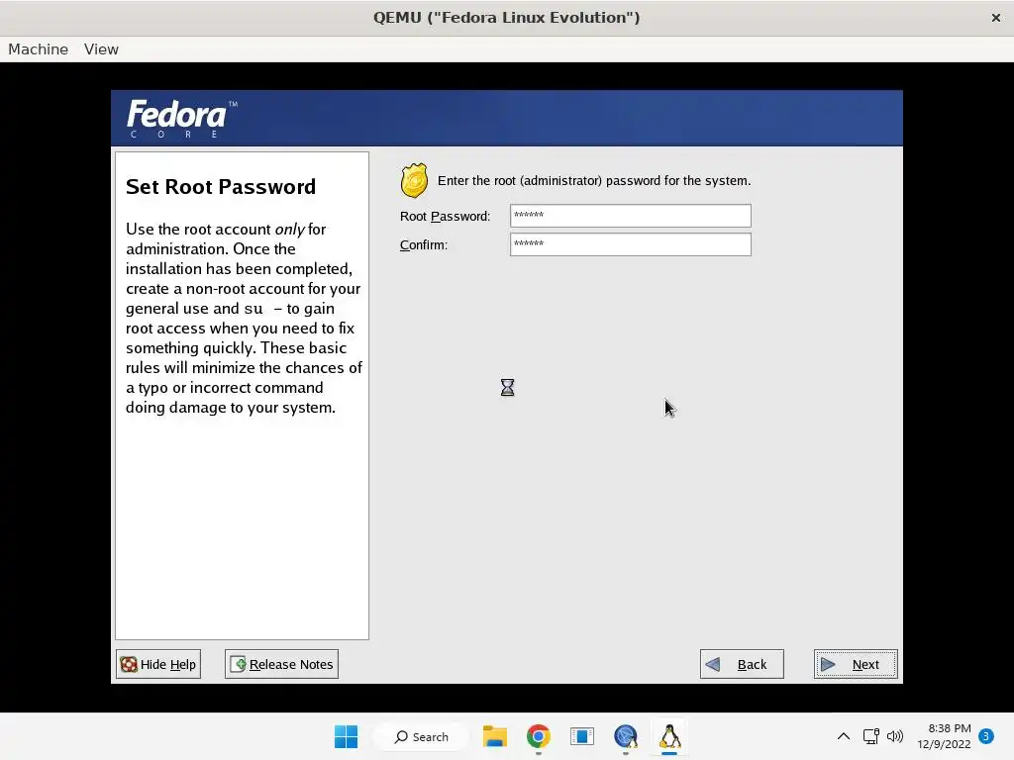1014x760 pixels.
Task: Open the Release Notes
Action: coord(281,664)
